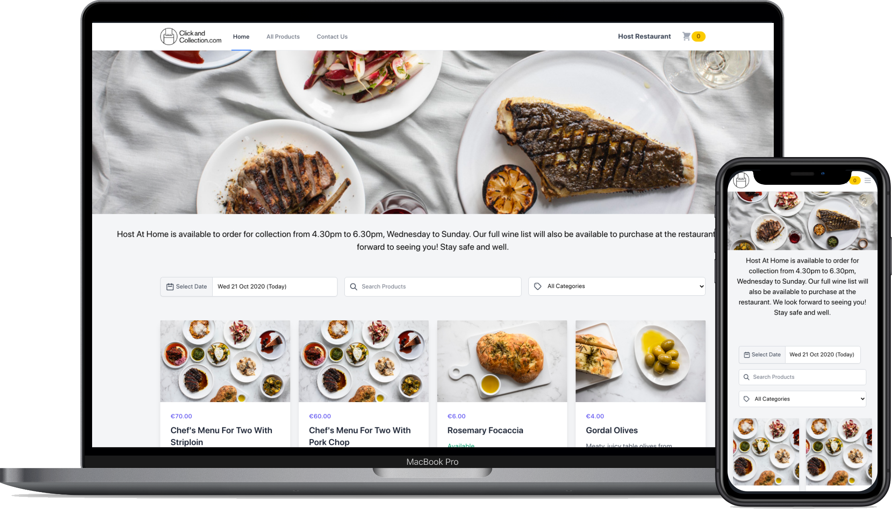Click the Host Restaurant link
The image size is (892, 509).
click(645, 36)
